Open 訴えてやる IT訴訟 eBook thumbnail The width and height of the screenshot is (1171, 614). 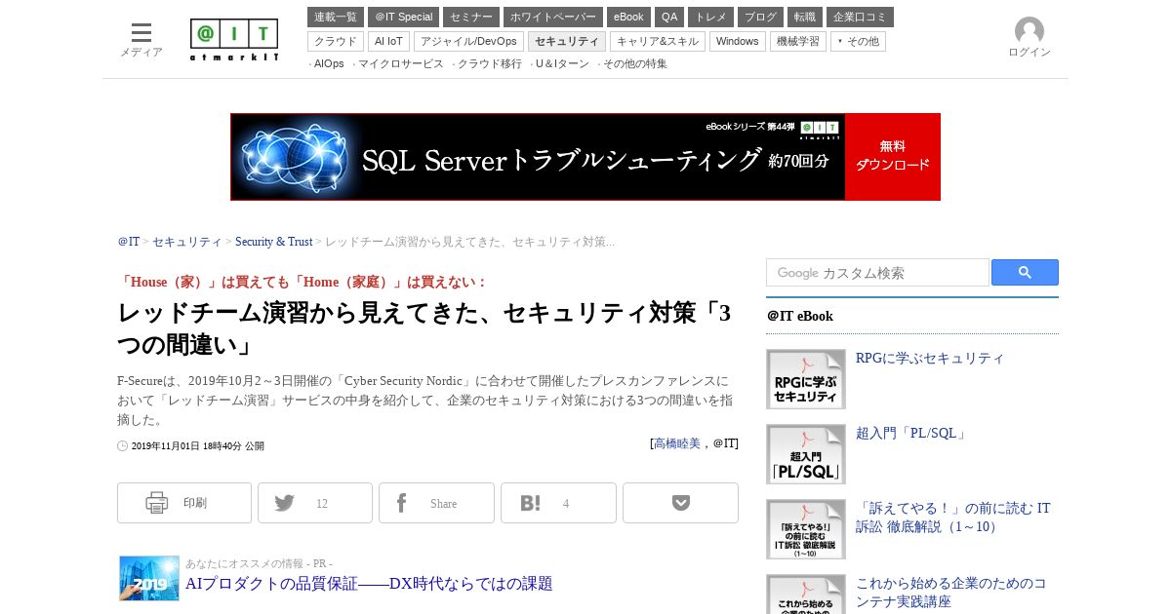(x=806, y=529)
